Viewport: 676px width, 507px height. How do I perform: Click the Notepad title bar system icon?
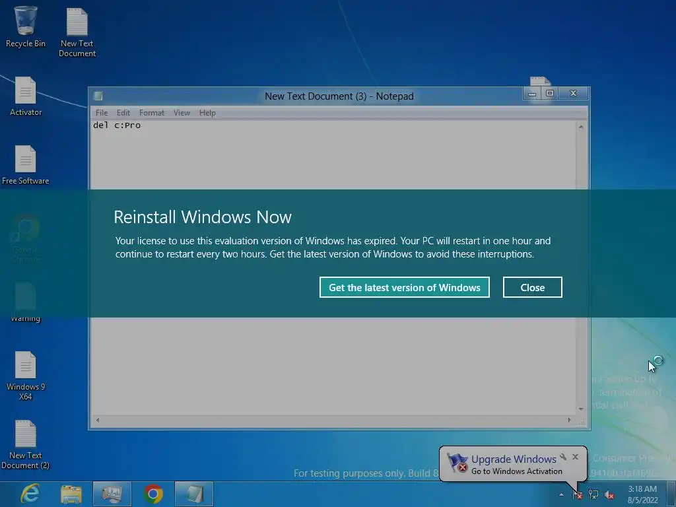pos(98,96)
